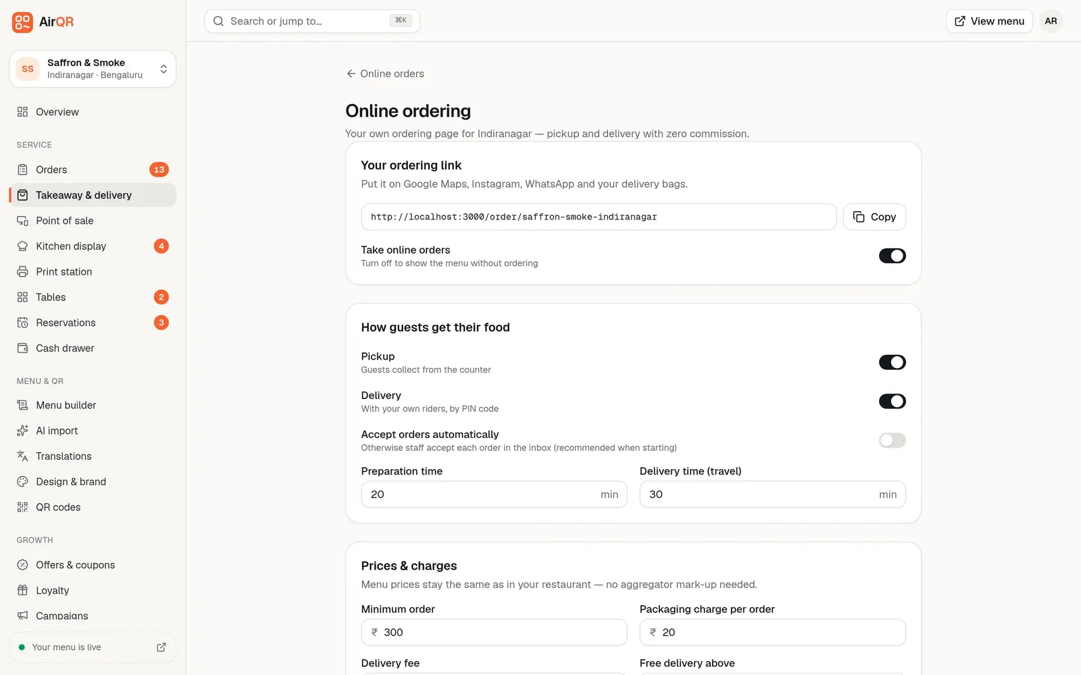The image size is (1081, 675).
Task: Click the AirQR logo icon
Action: (x=22, y=22)
